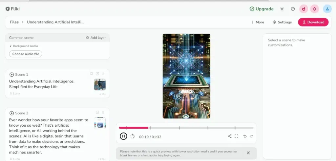
Task: Click the 'Select a scene to make customizations' text
Action: 286,43
